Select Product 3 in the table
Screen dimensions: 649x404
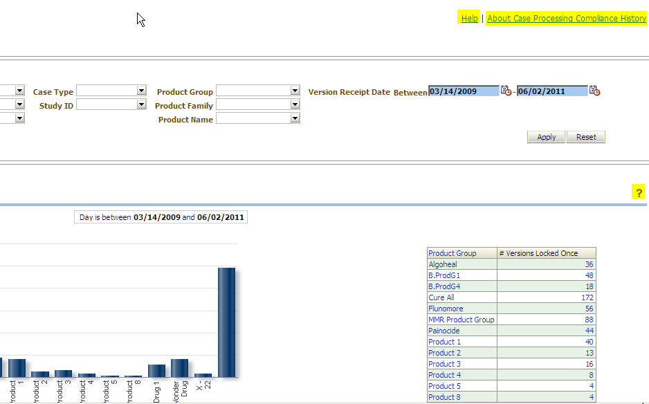444,364
